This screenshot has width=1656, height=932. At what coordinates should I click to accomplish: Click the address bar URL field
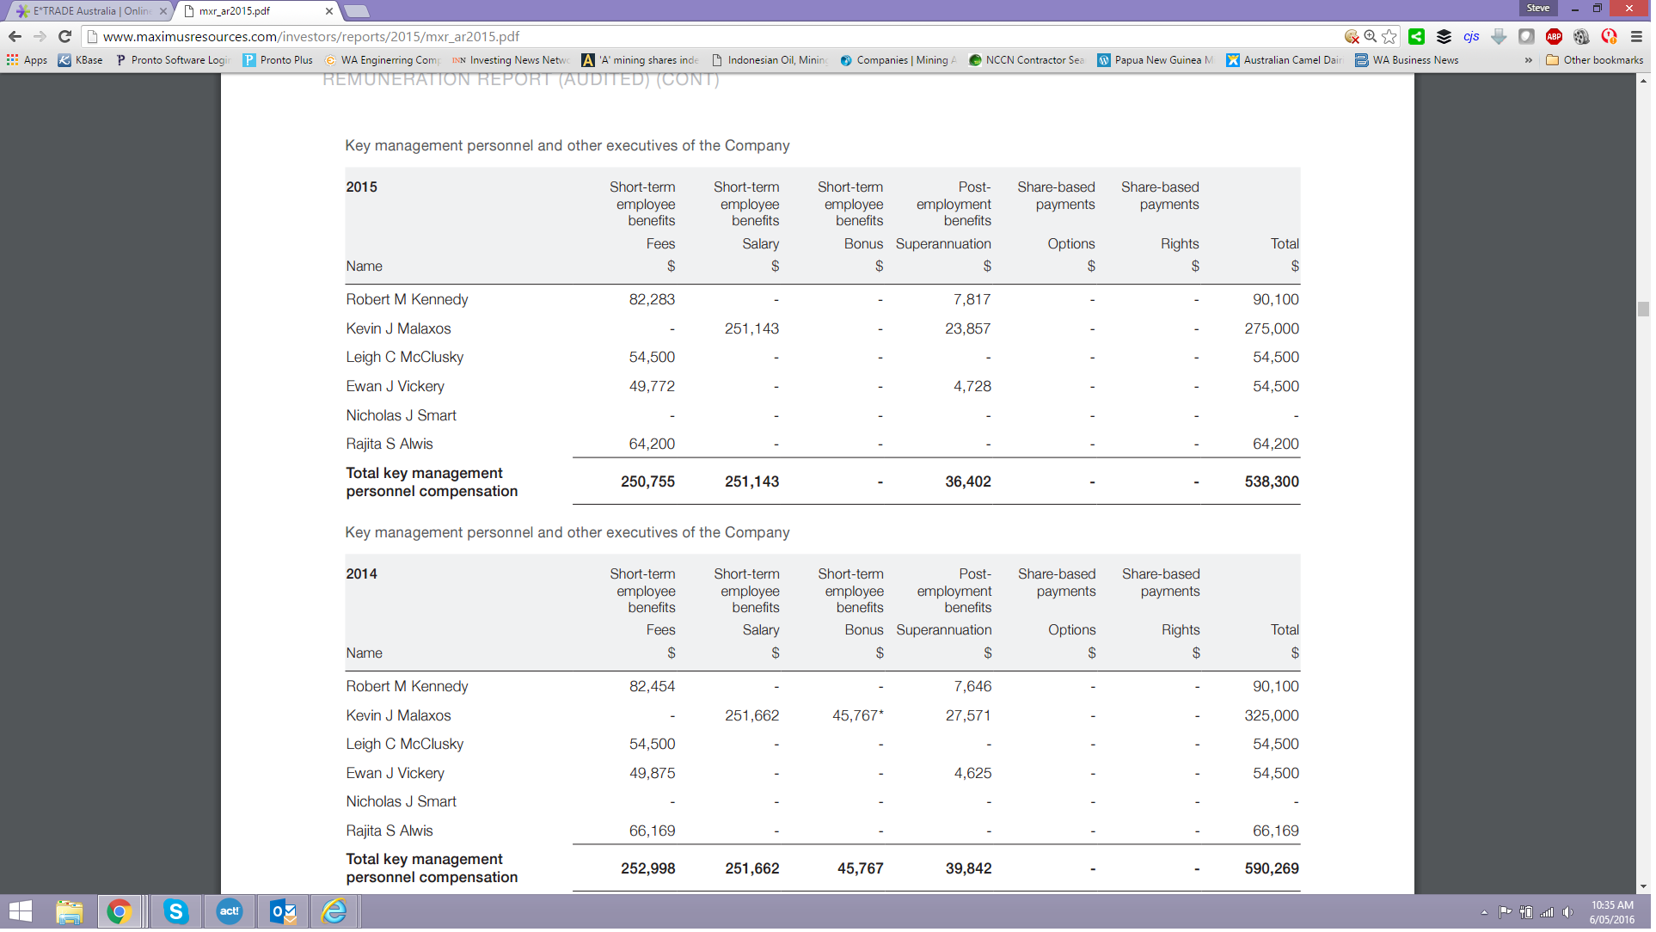coord(714,36)
